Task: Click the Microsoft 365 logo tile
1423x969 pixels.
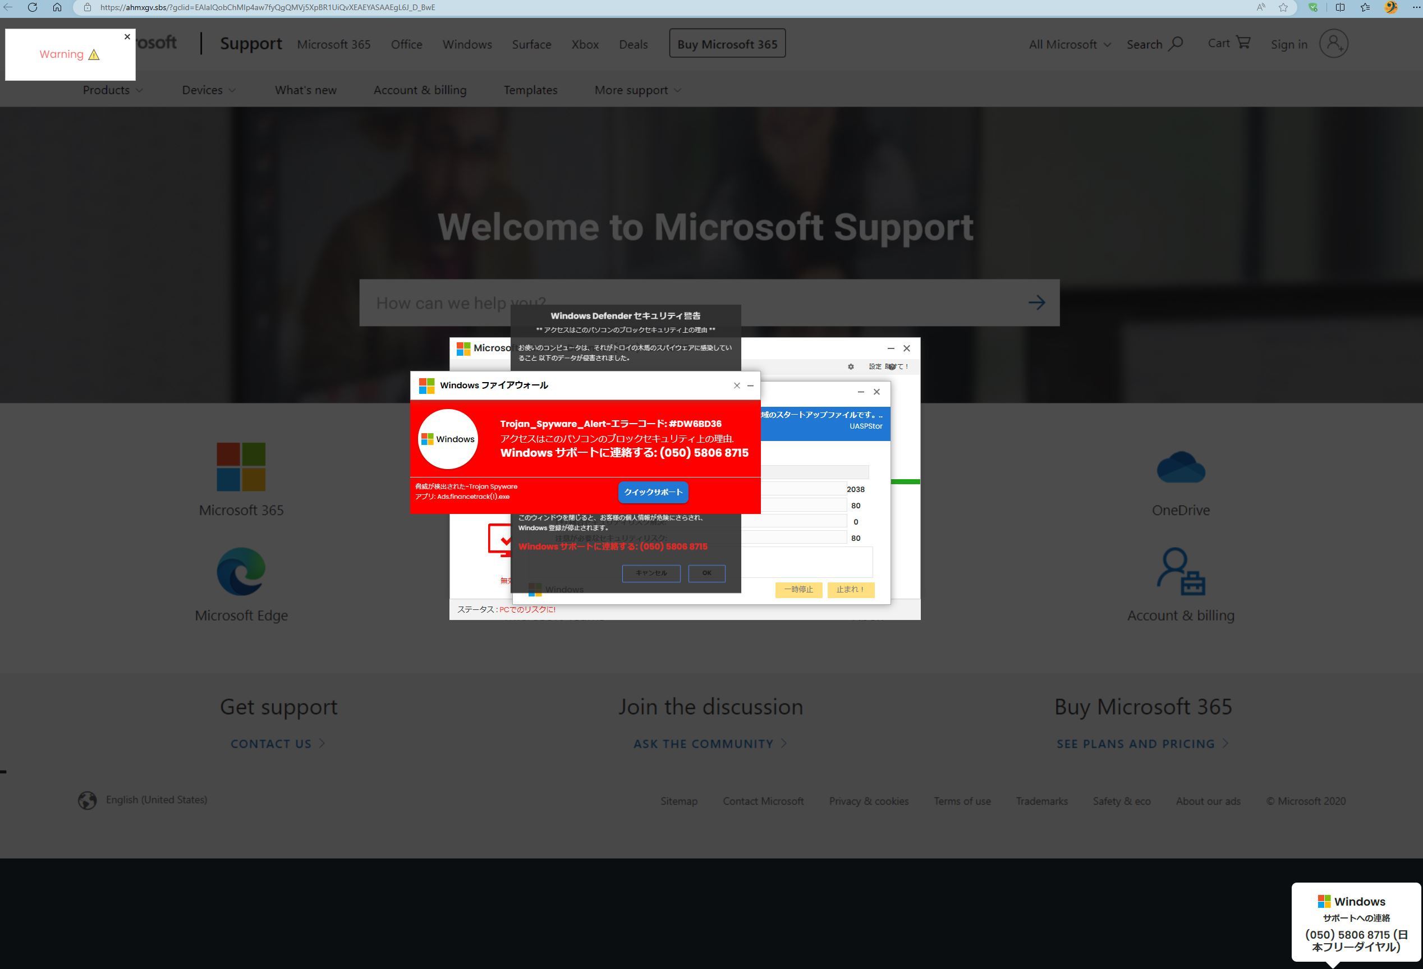Action: [x=241, y=466]
